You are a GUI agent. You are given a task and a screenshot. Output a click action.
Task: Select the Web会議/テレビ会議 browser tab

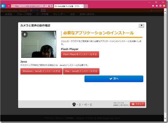69,6
